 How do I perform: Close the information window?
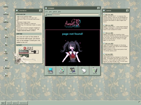click(40, 11)
